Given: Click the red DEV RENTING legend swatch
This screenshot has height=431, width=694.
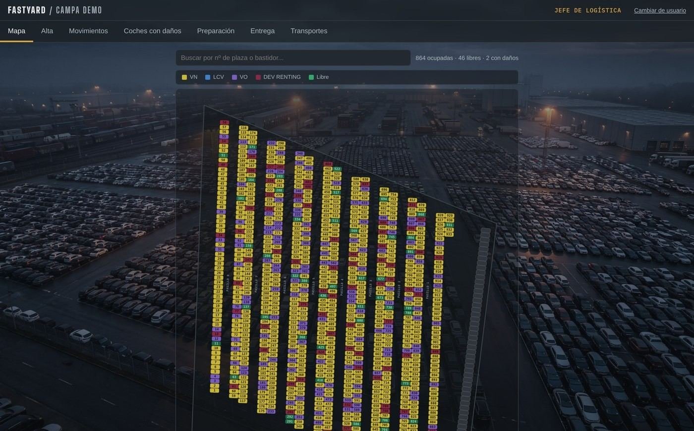Looking at the screenshot, I should coord(258,77).
